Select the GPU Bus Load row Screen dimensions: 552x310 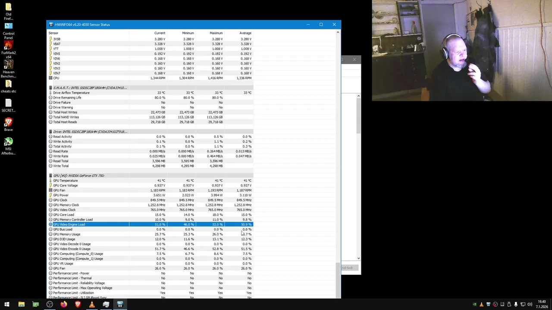coord(151,229)
